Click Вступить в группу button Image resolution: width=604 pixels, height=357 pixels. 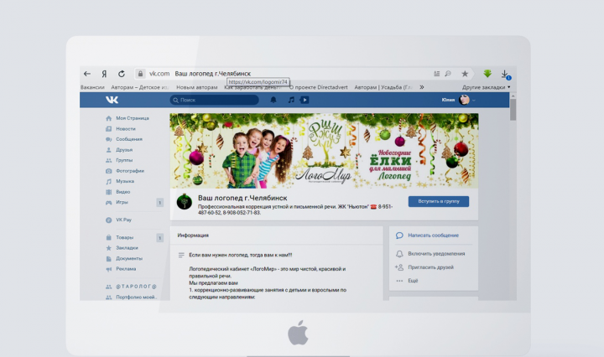point(439,201)
